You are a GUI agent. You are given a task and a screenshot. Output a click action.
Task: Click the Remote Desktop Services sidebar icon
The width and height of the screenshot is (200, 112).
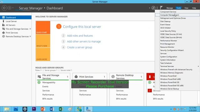[x=3, y=36]
